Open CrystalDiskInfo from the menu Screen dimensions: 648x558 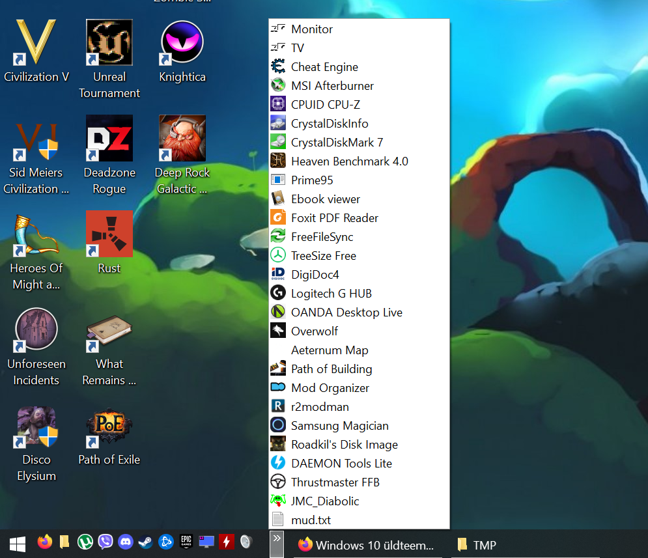tap(359, 124)
